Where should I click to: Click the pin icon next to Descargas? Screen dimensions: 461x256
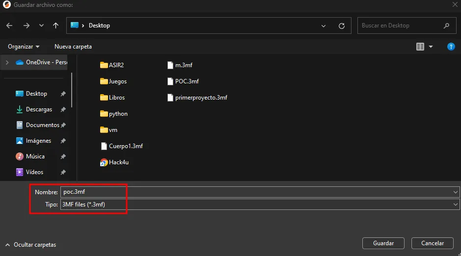(x=63, y=109)
